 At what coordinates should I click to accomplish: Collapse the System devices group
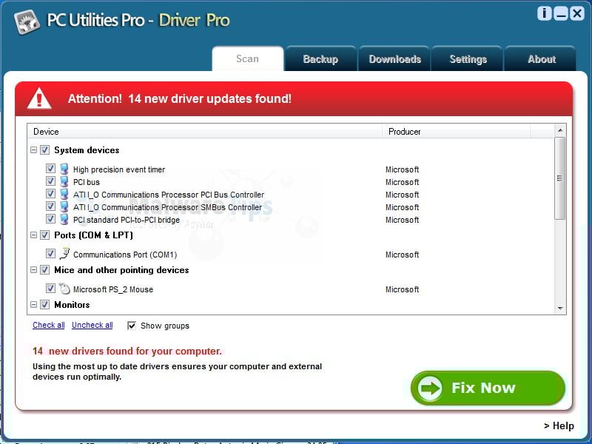33,150
